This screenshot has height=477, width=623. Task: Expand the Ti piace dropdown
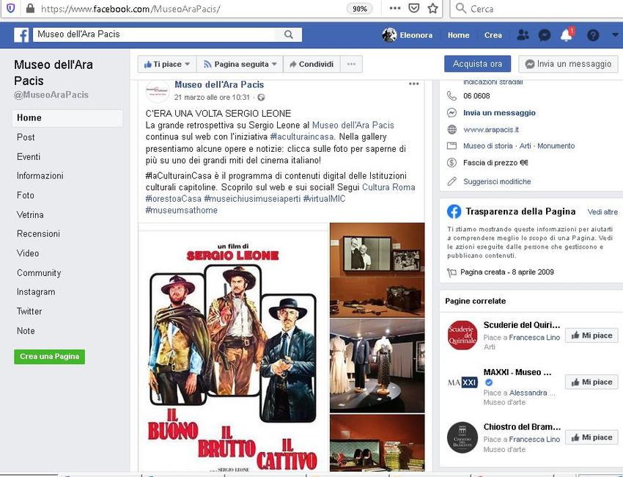[x=166, y=64]
